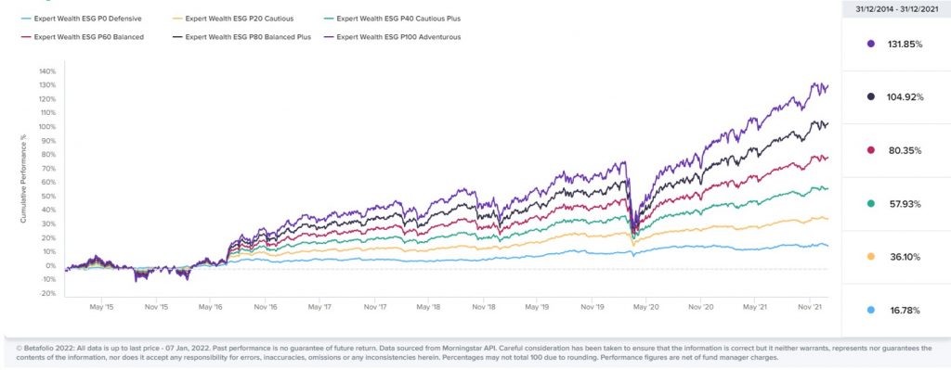Click the light blue dot beside 16.78%
Viewport: 951px width, 370px height.
coord(871,310)
